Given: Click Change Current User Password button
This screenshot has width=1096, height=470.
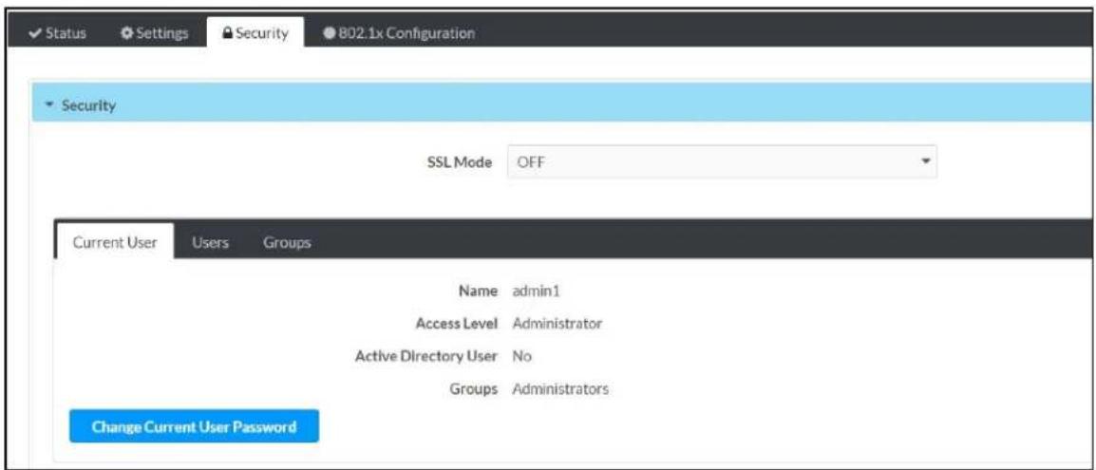Looking at the screenshot, I should point(195,426).
